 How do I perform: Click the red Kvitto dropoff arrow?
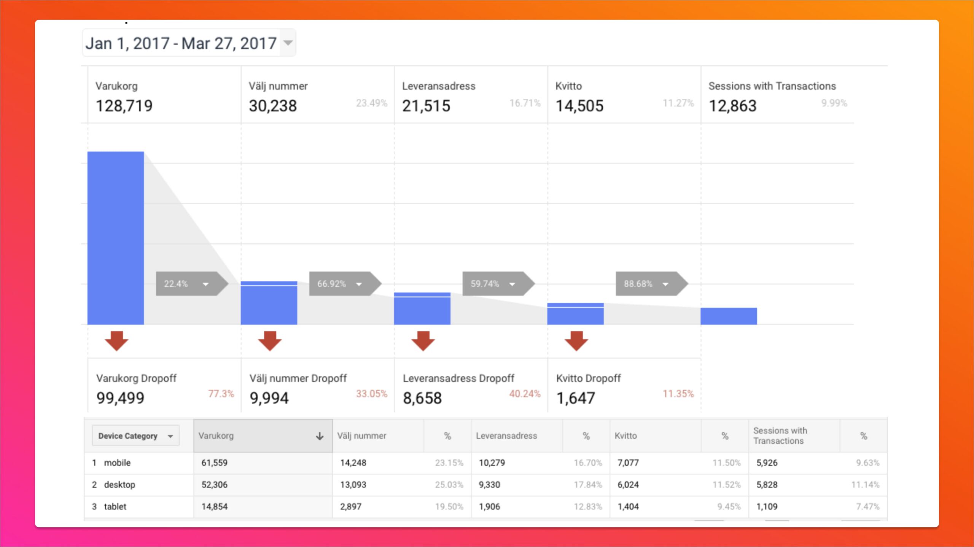576,340
